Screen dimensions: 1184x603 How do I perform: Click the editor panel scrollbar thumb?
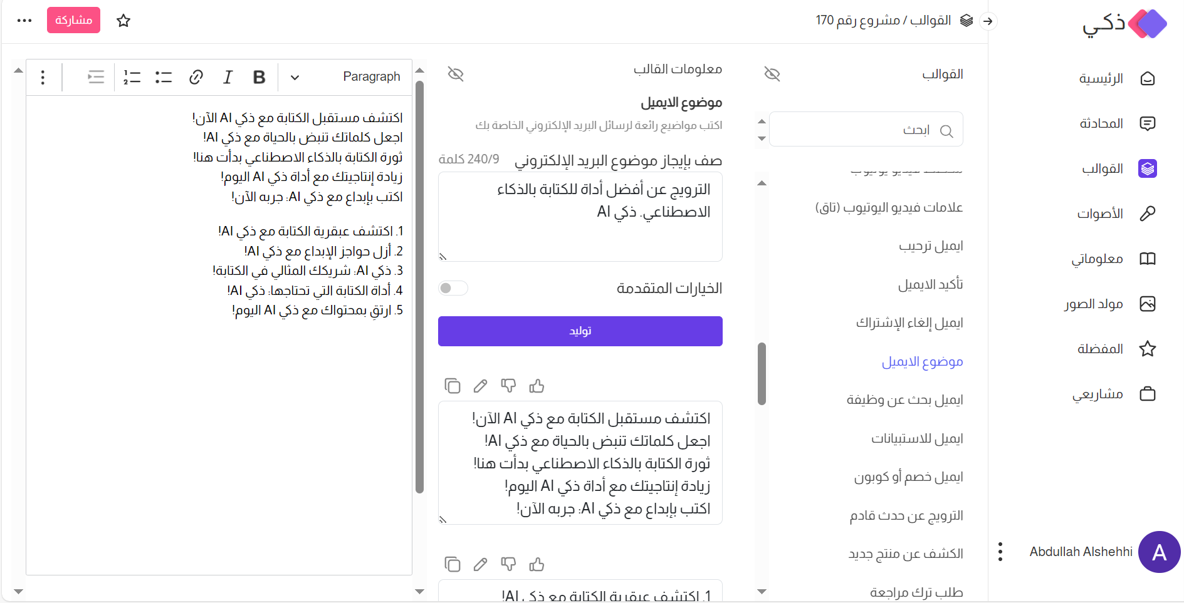420,286
